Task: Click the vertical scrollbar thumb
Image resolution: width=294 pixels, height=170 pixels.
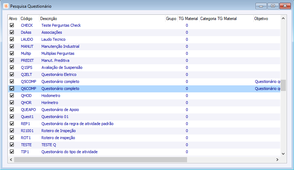Action: tap(283, 85)
